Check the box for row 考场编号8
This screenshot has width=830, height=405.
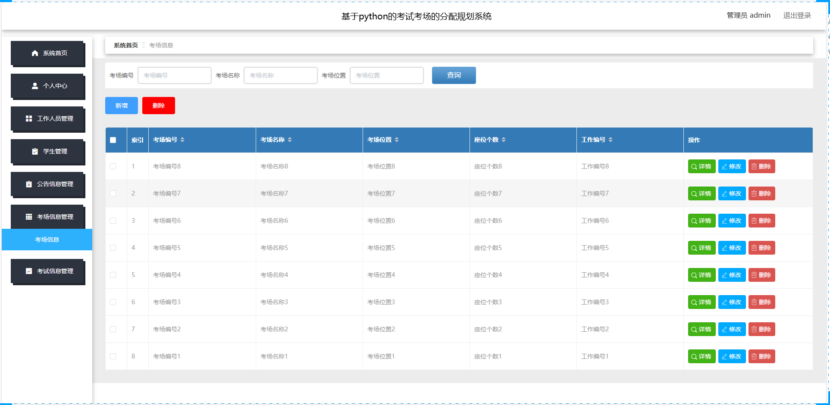tap(113, 166)
